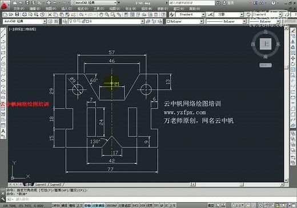Click ViewCube top face (上)
297x208 pixels.
(x=266, y=44)
